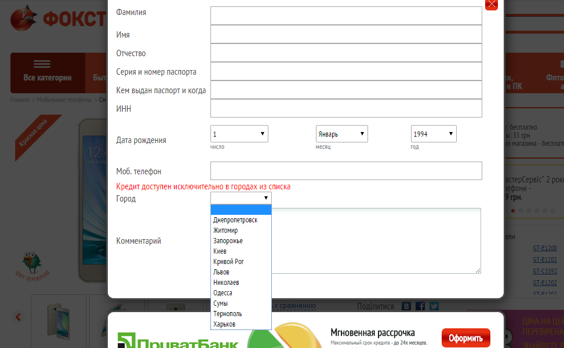
Task: Focus the Моб. телефон input field
Action: (346, 171)
